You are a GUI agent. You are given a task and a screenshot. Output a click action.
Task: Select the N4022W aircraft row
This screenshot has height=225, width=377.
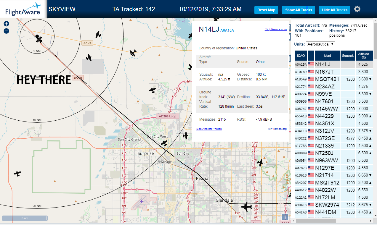[x=333, y=190]
